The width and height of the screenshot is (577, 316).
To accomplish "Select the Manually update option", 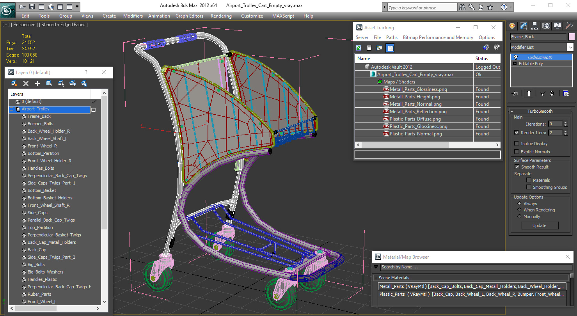I will [x=519, y=217].
